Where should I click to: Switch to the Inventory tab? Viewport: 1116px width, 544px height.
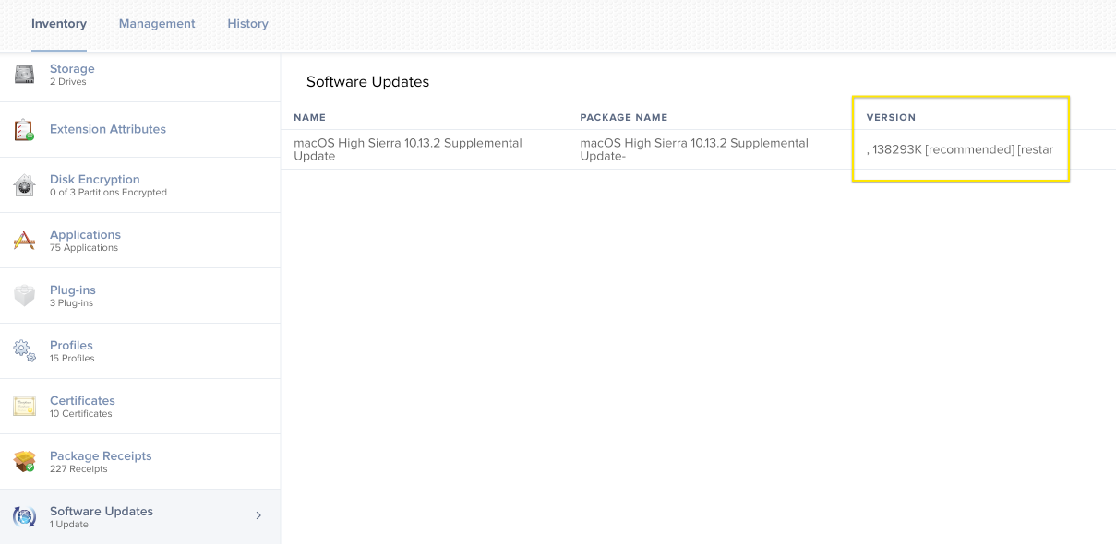(59, 24)
